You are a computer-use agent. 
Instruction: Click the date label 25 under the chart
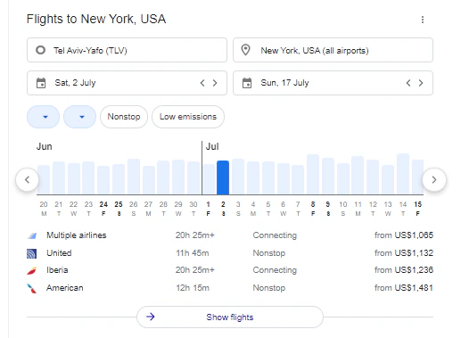tap(119, 204)
